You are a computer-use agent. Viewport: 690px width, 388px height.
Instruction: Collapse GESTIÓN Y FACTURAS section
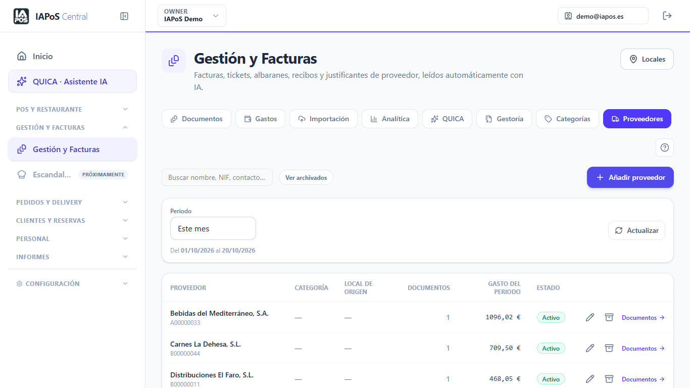[72, 127]
